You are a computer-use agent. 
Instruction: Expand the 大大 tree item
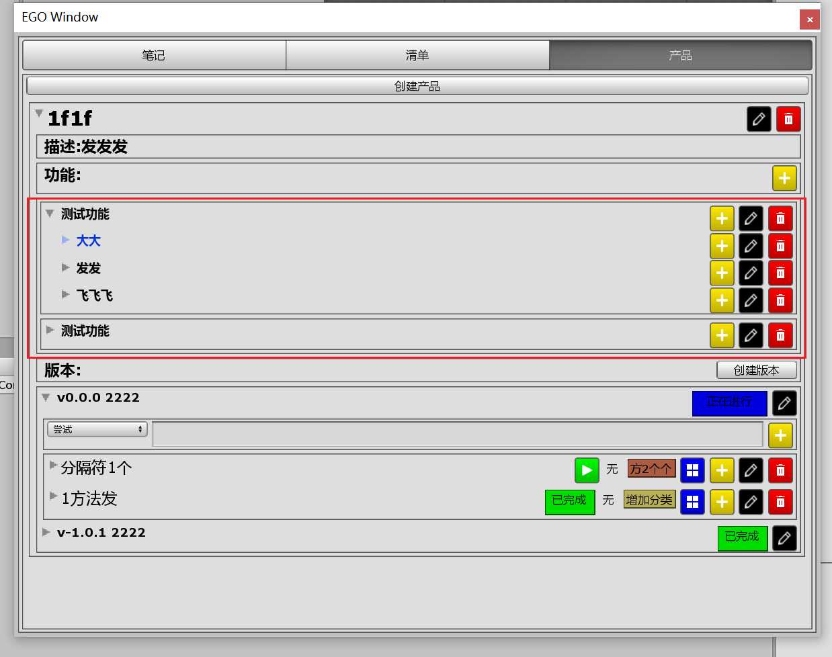click(x=66, y=240)
